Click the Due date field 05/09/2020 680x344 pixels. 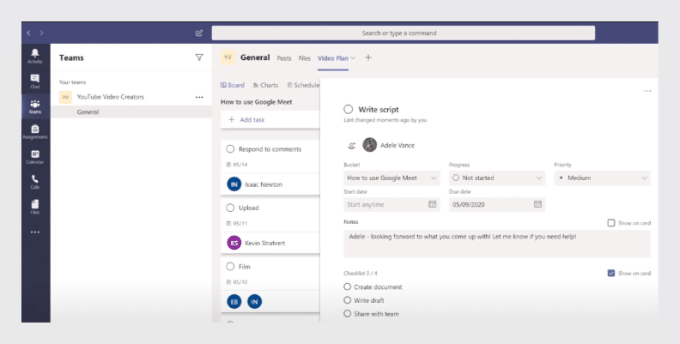497,204
